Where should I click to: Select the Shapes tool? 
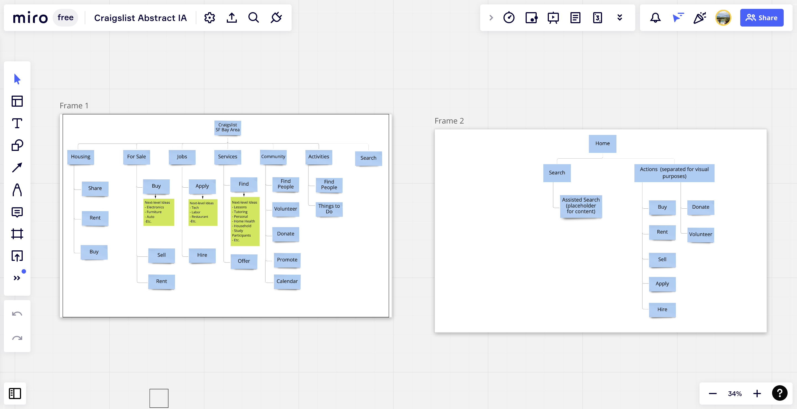pos(17,145)
